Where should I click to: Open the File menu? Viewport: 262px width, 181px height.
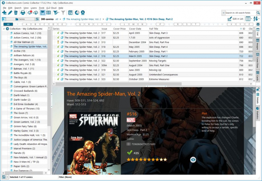pos(5,8)
